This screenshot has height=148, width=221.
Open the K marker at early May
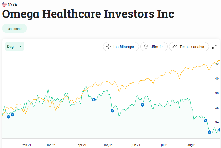pyautogui.click(x=112, y=111)
